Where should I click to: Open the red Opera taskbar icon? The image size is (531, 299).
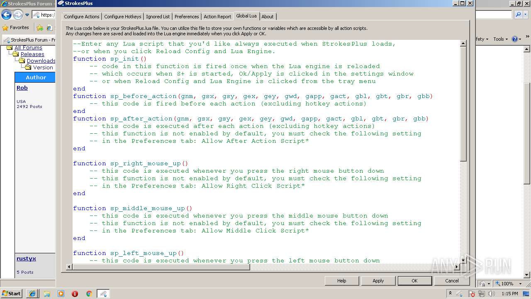[x=75, y=294]
